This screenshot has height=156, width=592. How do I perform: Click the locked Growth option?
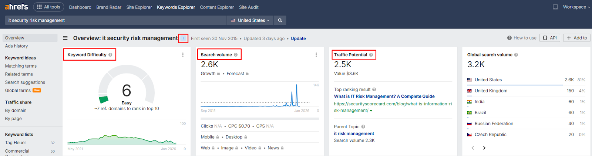coord(210,74)
